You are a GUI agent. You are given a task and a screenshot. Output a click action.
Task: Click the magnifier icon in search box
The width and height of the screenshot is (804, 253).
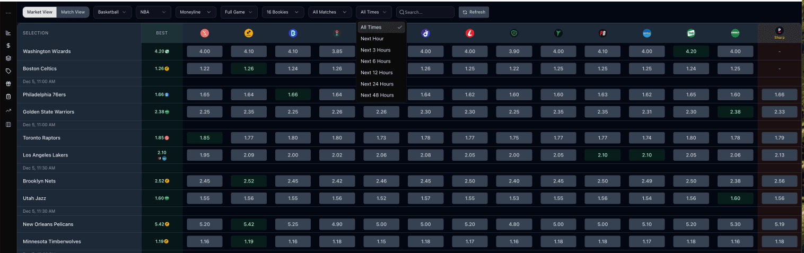[402, 12]
